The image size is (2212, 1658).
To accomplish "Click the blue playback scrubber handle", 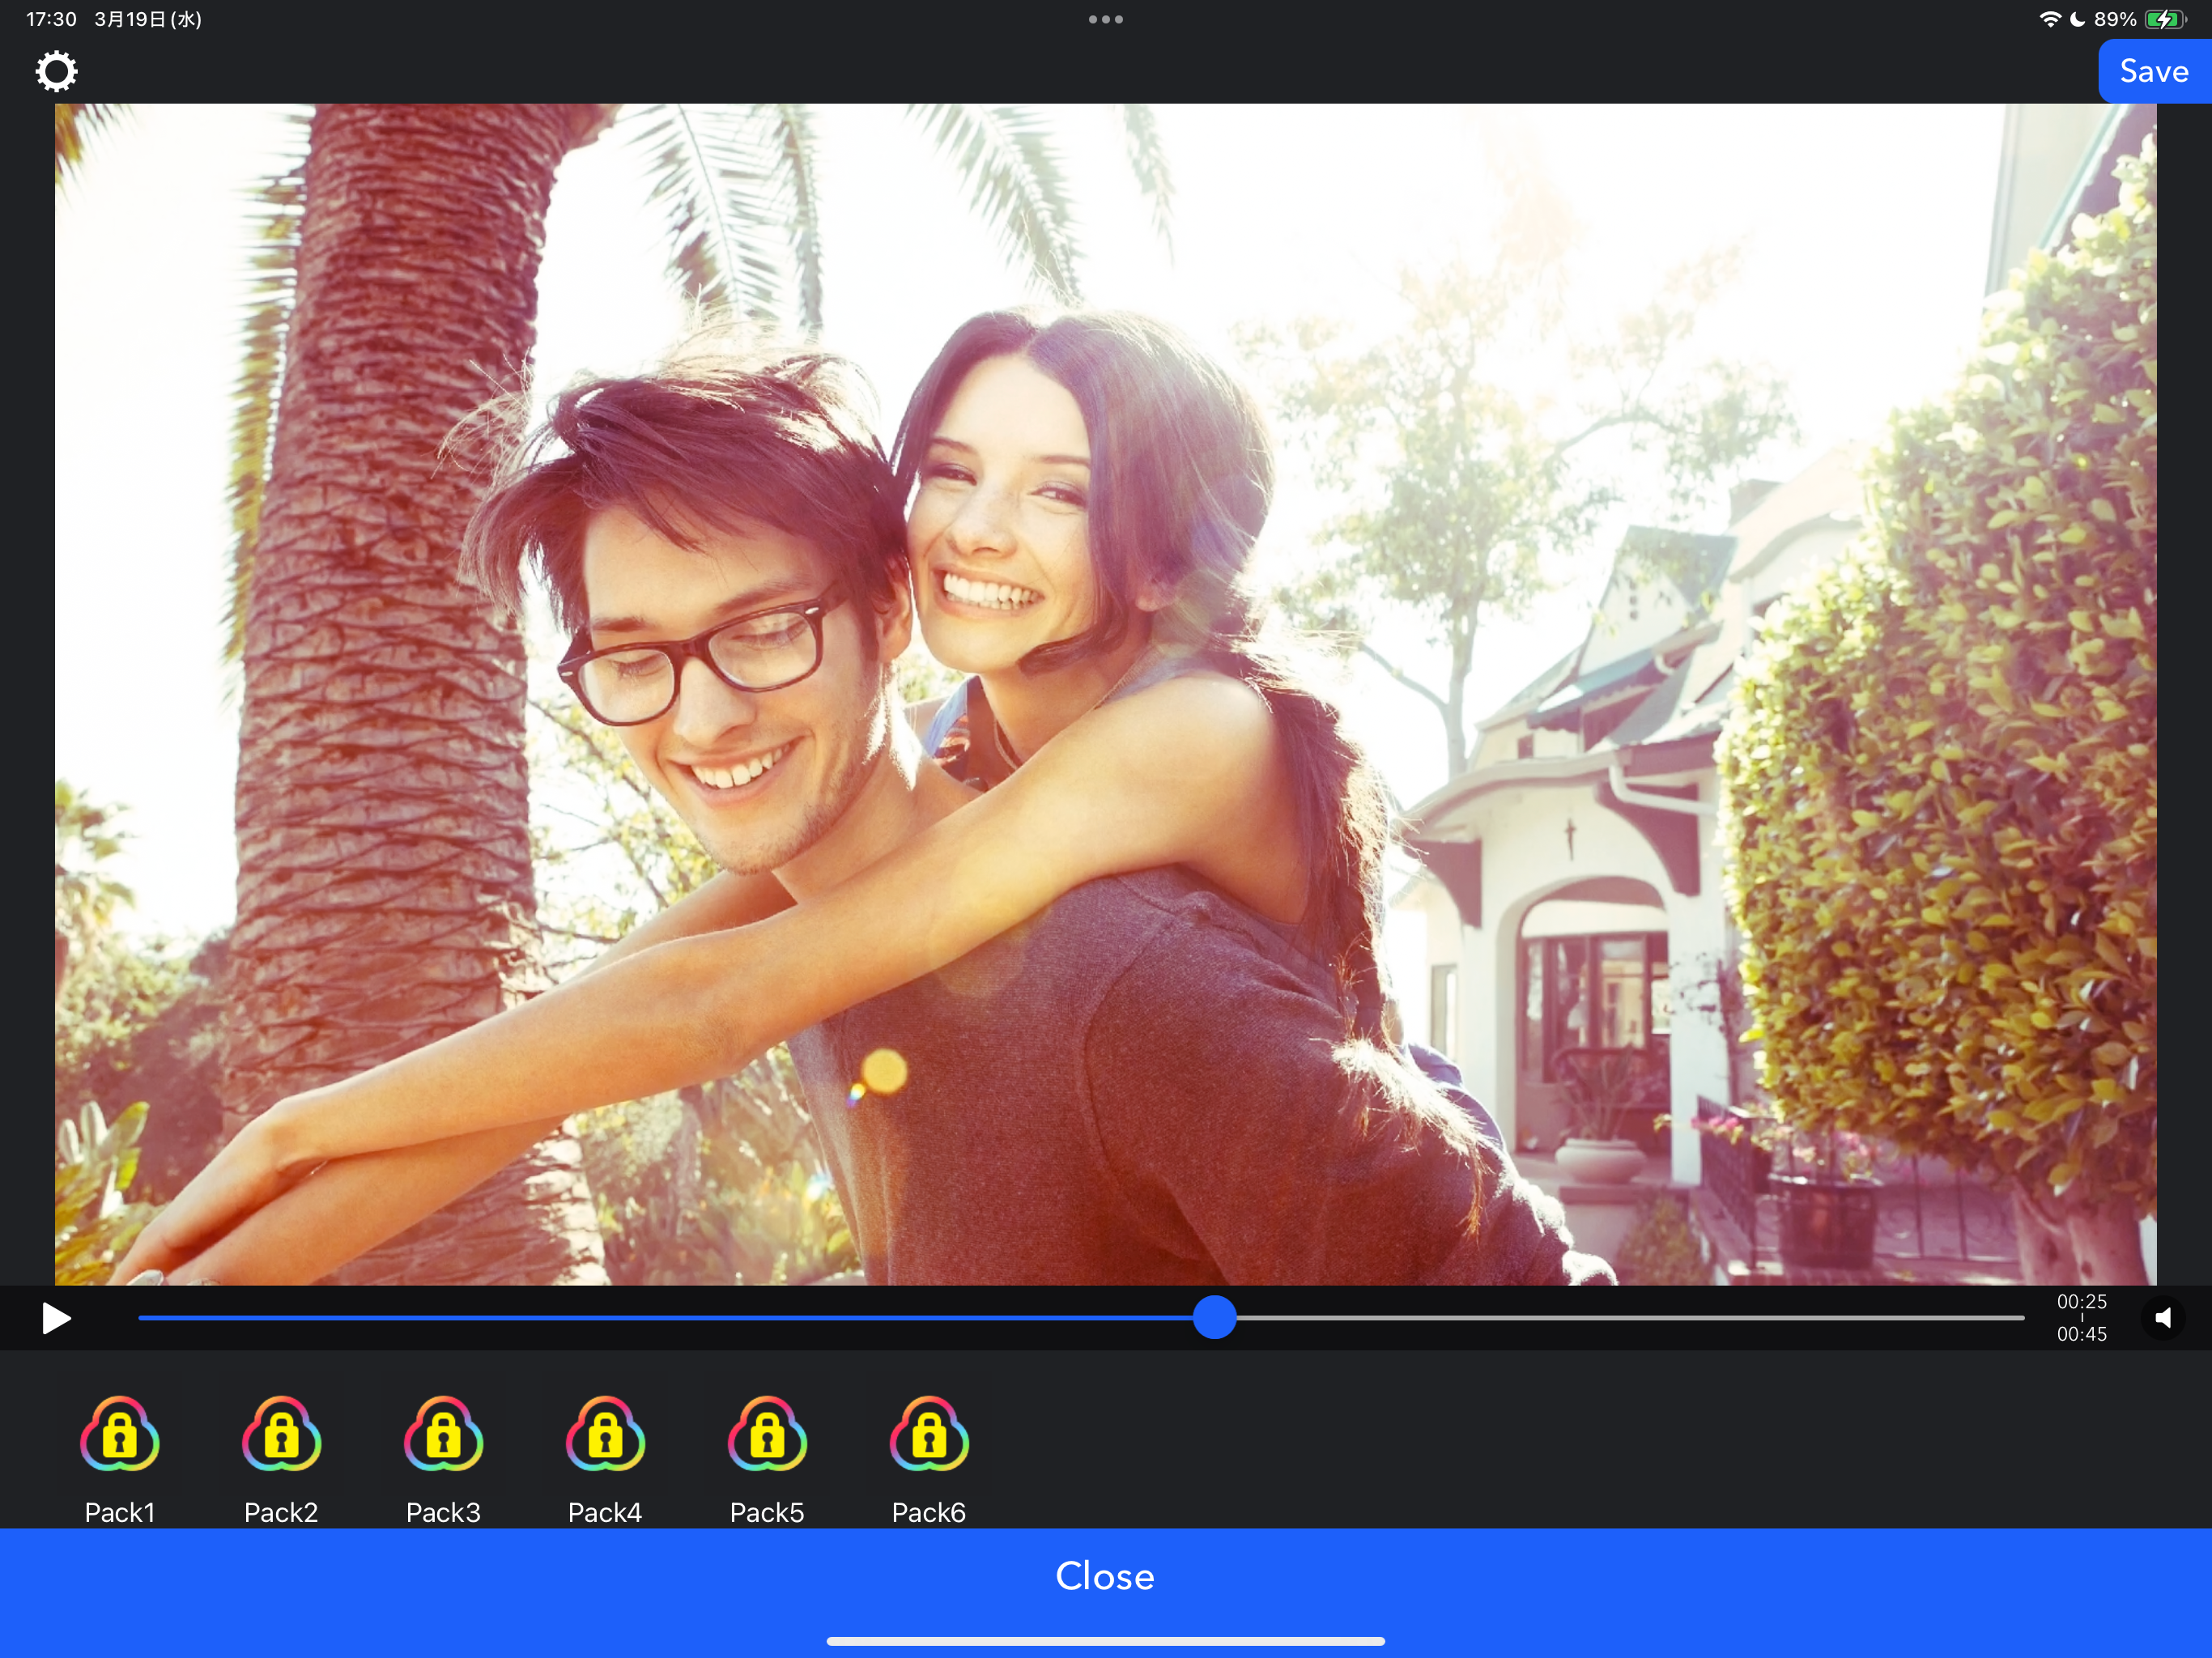I will tap(1215, 1317).
